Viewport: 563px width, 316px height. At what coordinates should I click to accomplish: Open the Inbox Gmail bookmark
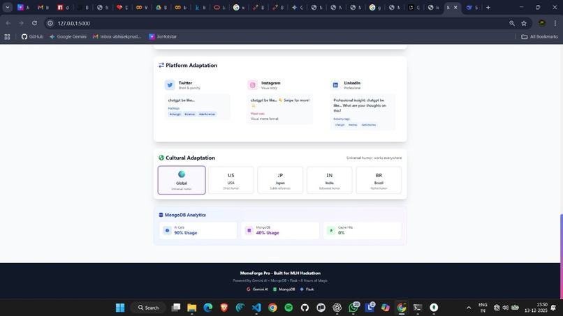click(117, 36)
